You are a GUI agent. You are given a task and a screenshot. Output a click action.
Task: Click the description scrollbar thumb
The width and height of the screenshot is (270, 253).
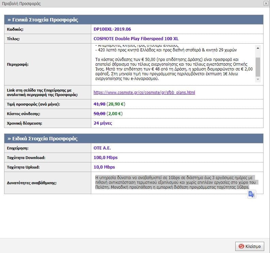click(258, 67)
